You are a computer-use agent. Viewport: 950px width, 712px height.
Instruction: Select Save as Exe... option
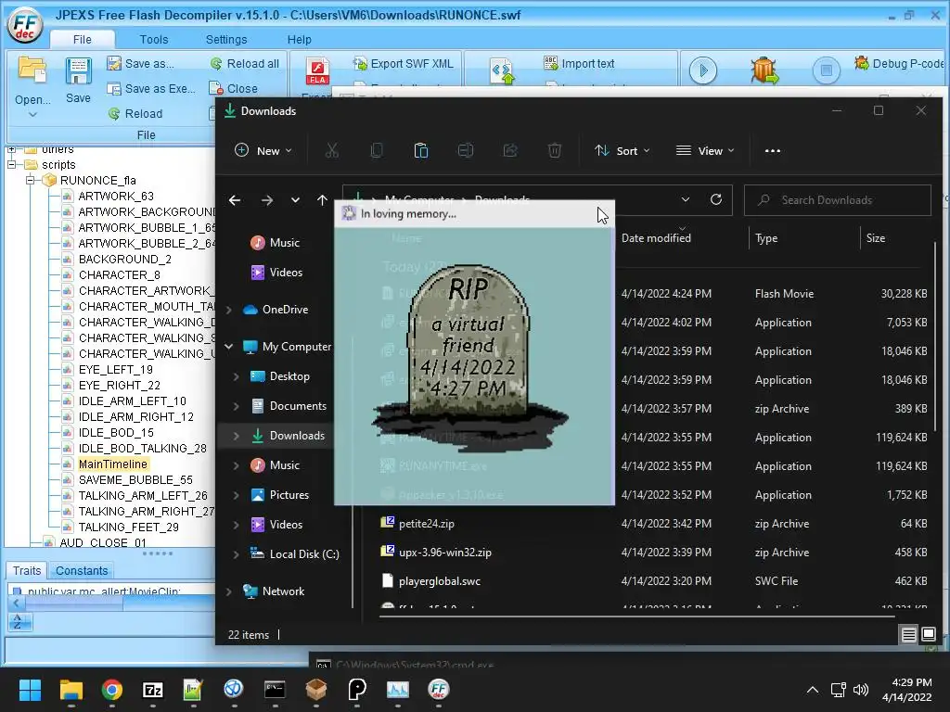pyautogui.click(x=151, y=88)
